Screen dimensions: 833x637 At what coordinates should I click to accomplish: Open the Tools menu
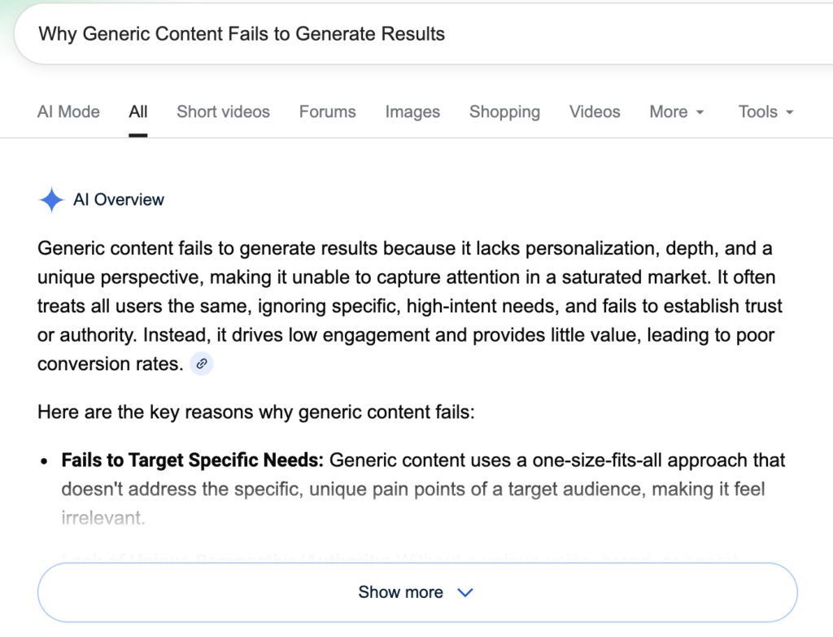[758, 111]
